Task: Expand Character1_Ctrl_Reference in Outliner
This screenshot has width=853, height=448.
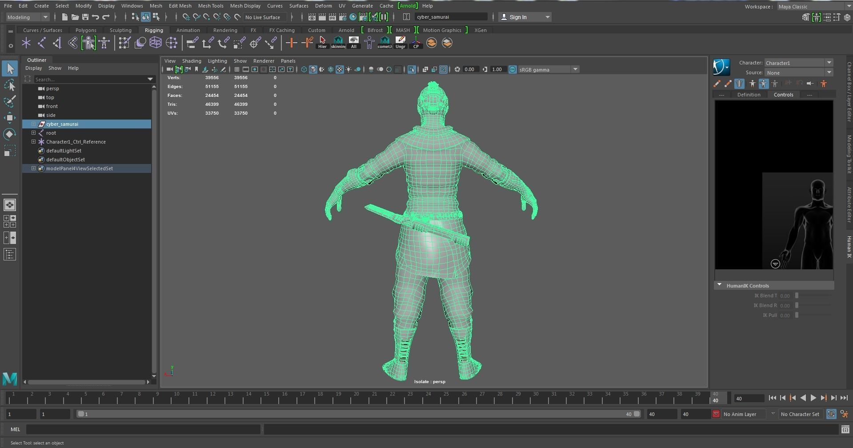Action: (33, 142)
